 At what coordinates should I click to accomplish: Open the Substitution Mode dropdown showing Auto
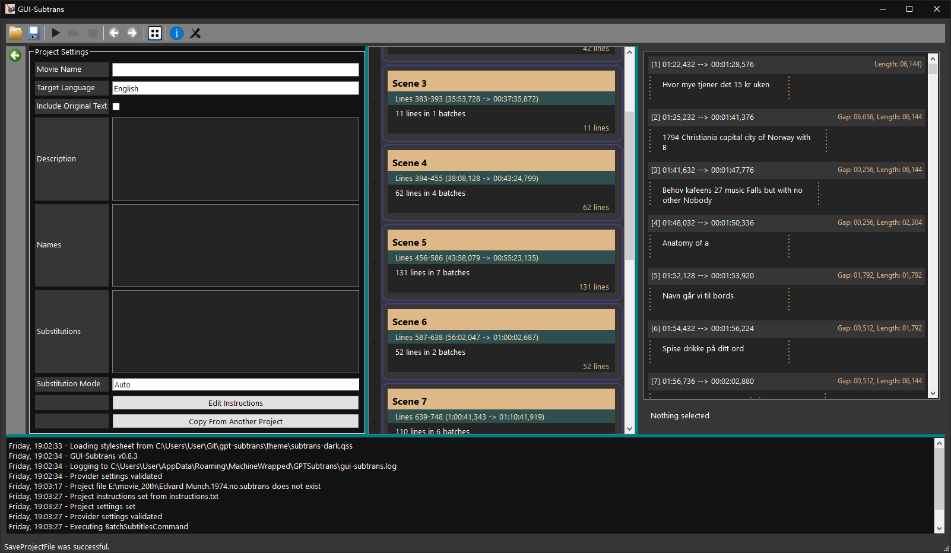pos(236,384)
